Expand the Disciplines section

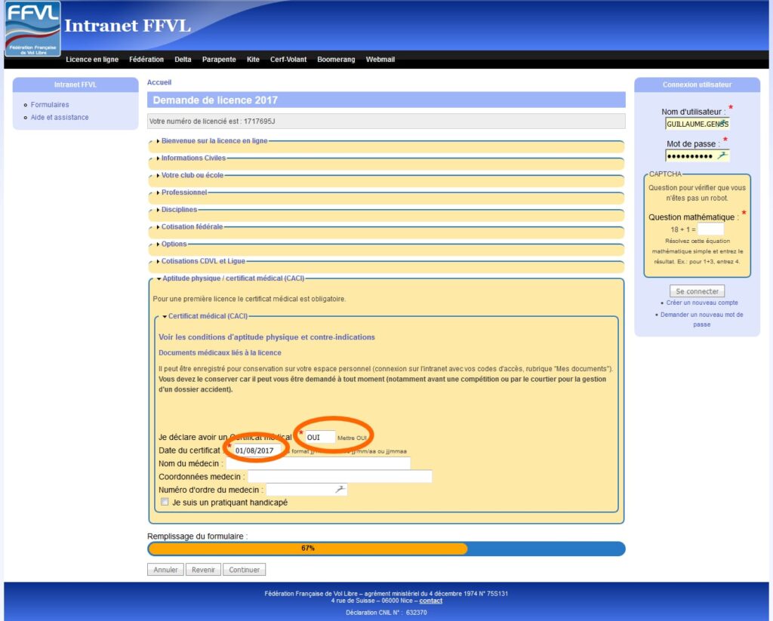coord(179,210)
